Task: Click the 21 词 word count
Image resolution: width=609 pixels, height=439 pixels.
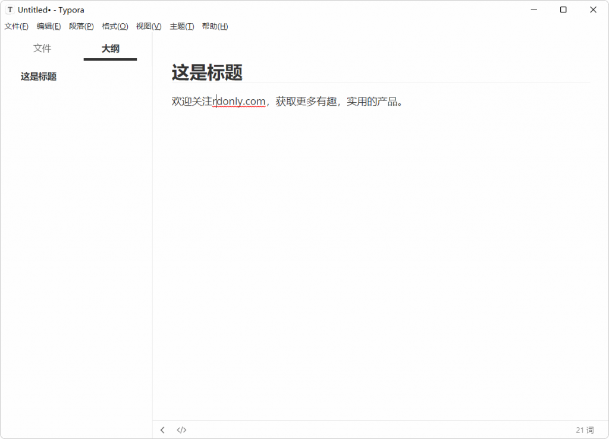Action: 585,429
